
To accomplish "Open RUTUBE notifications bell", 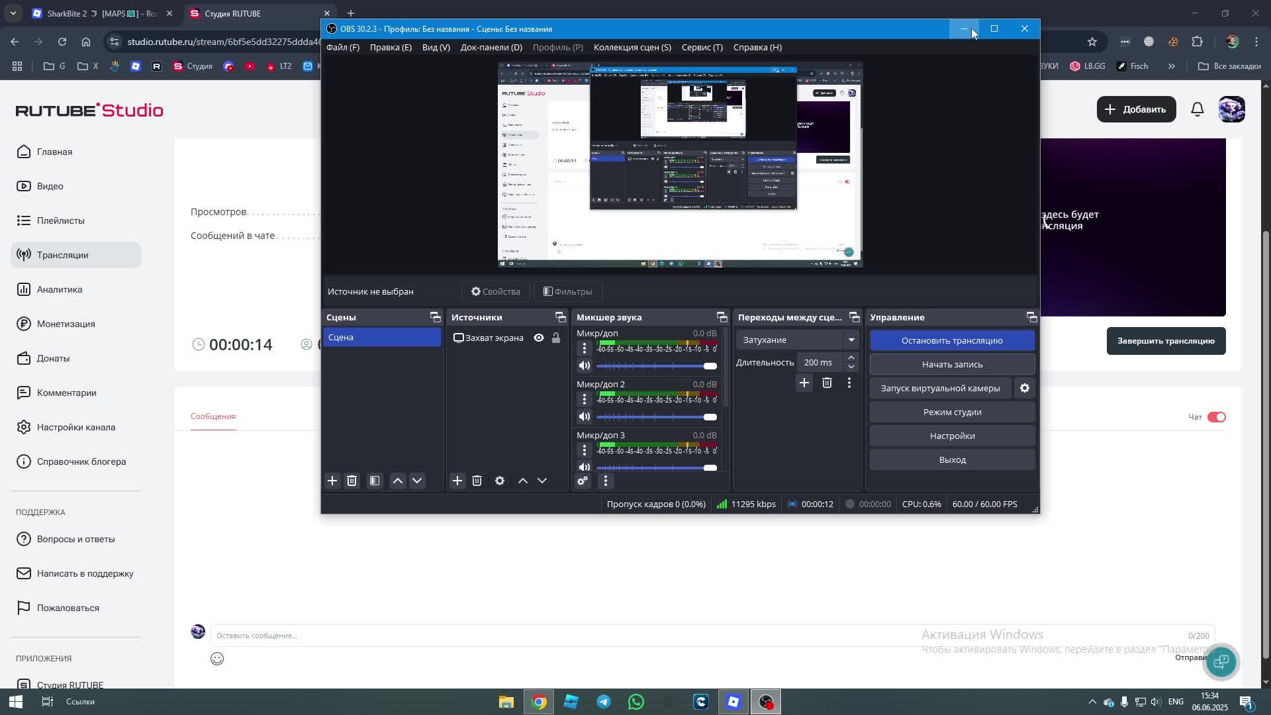I will [1198, 109].
